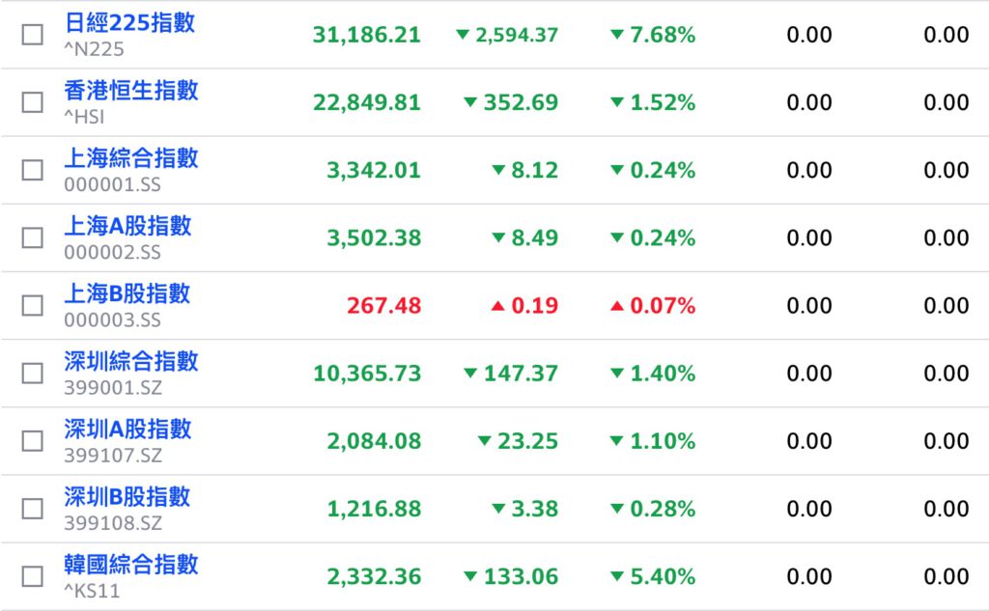The height and width of the screenshot is (611, 989).
Task: View the 上海B股指數 quote page
Action: (x=127, y=293)
